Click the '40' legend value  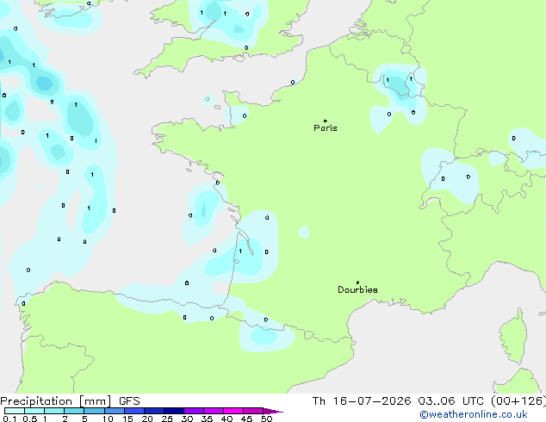[x=226, y=419]
